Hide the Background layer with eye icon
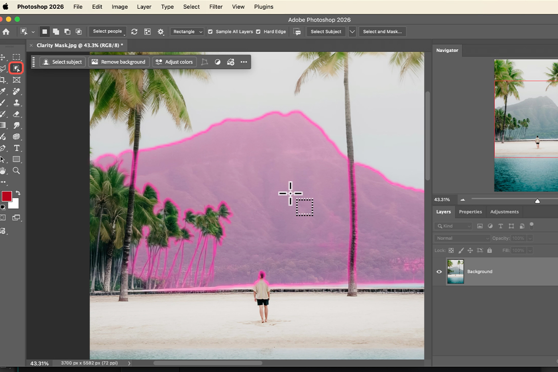 [x=439, y=272]
